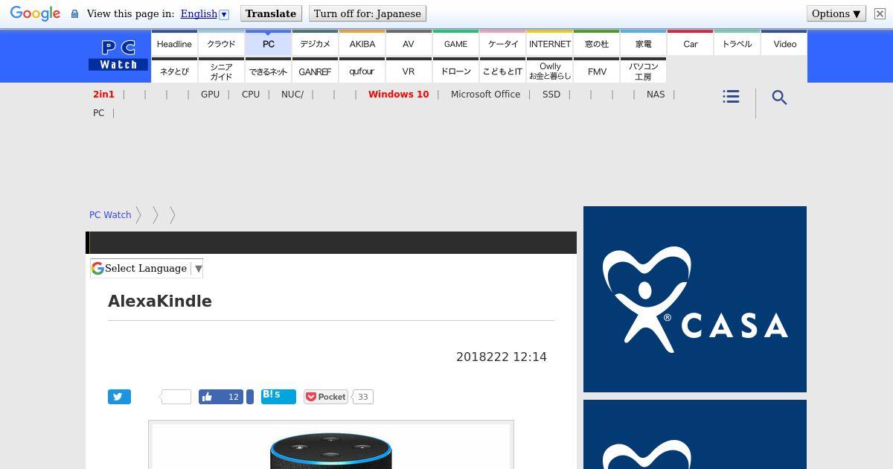Open the Owlly お金と暮らし tab
Screen dimensions: 893x469
550,71
